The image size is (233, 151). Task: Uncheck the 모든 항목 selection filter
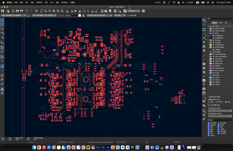click(x=209, y=123)
